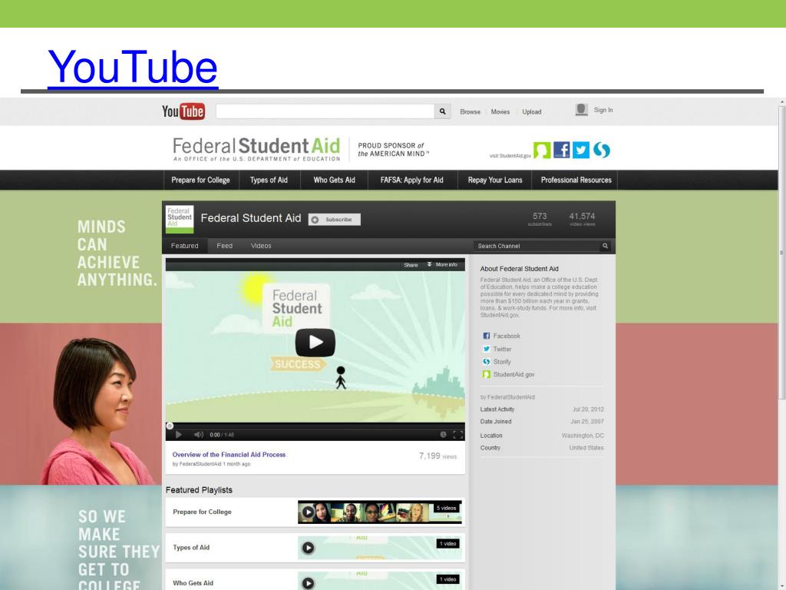Image resolution: width=786 pixels, height=590 pixels.
Task: Click 'Prepare for College' playlist title
Action: click(x=202, y=512)
